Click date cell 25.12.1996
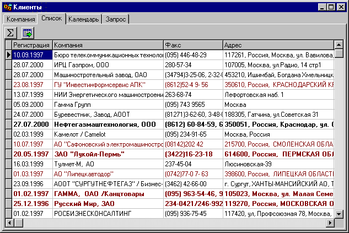Screen dimensions: 349x233 pyautogui.click(x=33, y=204)
